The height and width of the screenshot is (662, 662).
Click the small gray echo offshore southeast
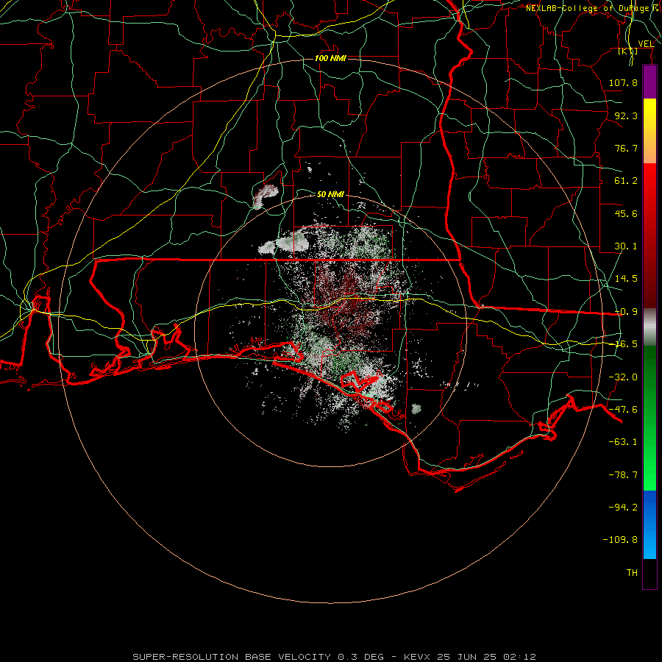click(416, 409)
